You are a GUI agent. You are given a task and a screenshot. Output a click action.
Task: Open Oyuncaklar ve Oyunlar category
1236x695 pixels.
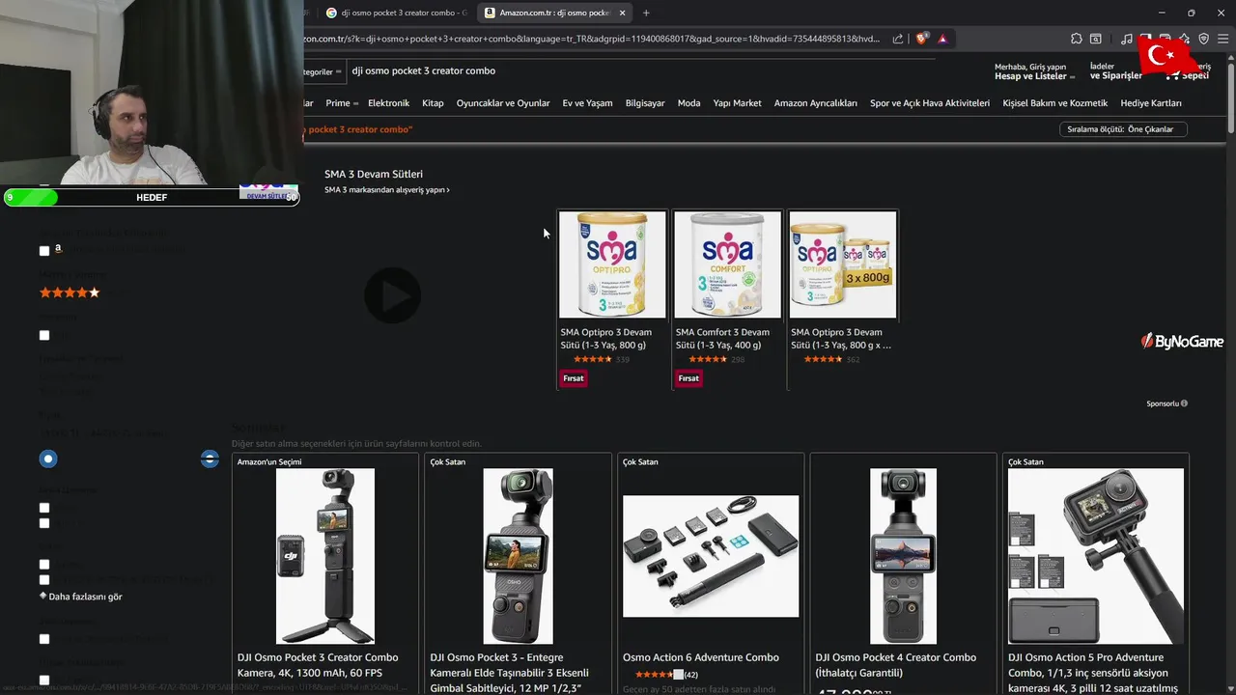click(503, 103)
